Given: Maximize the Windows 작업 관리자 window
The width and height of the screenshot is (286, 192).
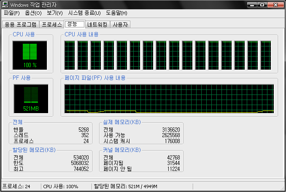Looking at the screenshot, I should tap(262, 5).
